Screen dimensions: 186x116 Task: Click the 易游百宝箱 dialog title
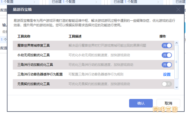point(22,10)
